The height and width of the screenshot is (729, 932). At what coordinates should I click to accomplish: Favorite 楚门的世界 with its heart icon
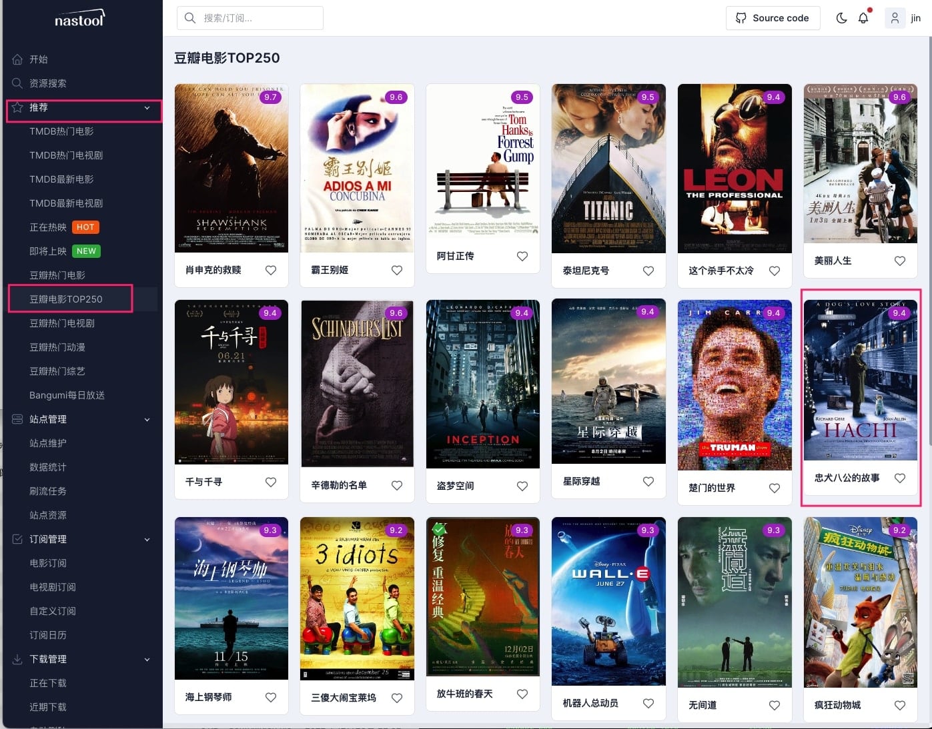[x=775, y=488]
